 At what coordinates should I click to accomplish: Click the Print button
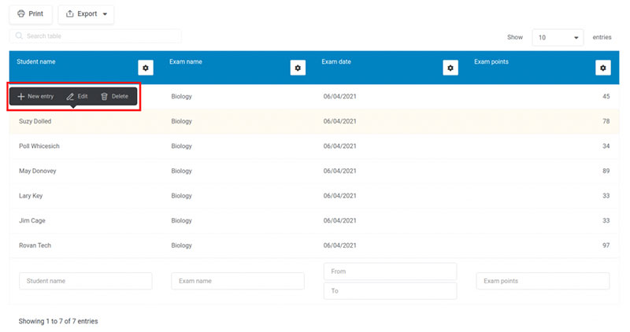pos(31,14)
